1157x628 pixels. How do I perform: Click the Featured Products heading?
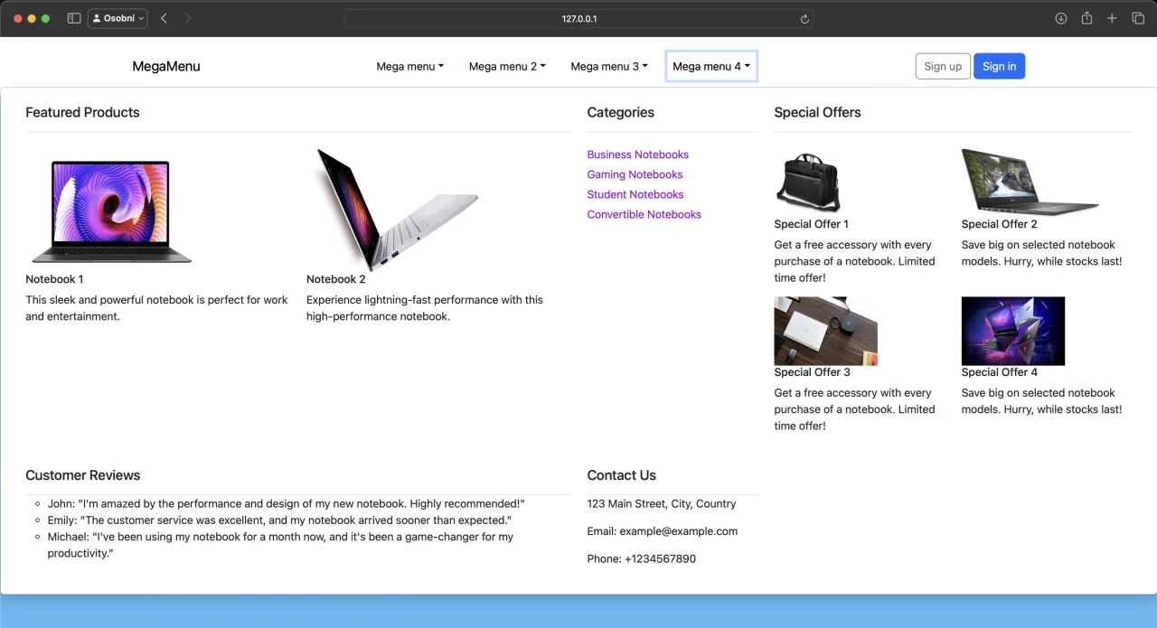pyautogui.click(x=82, y=112)
